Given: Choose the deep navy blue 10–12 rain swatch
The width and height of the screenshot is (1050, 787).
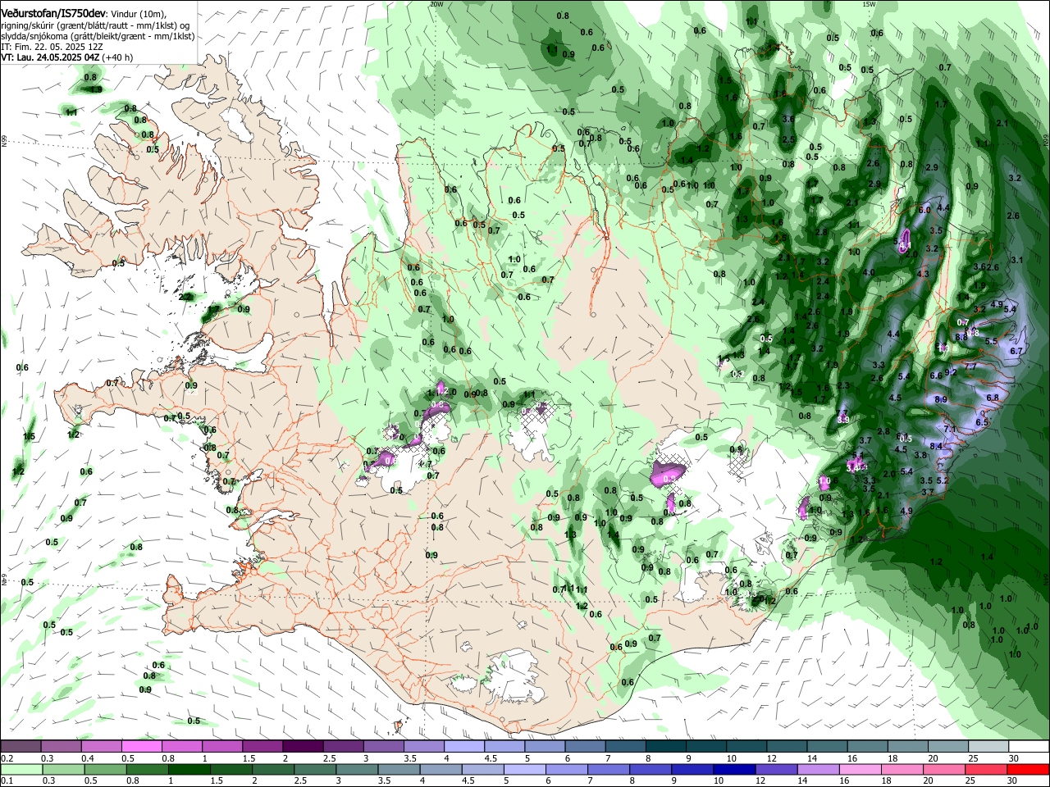Looking at the screenshot, I should click(734, 769).
